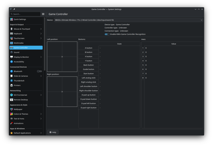Expand the Colors & Themes chevron
The image size is (213, 146).
41,114
